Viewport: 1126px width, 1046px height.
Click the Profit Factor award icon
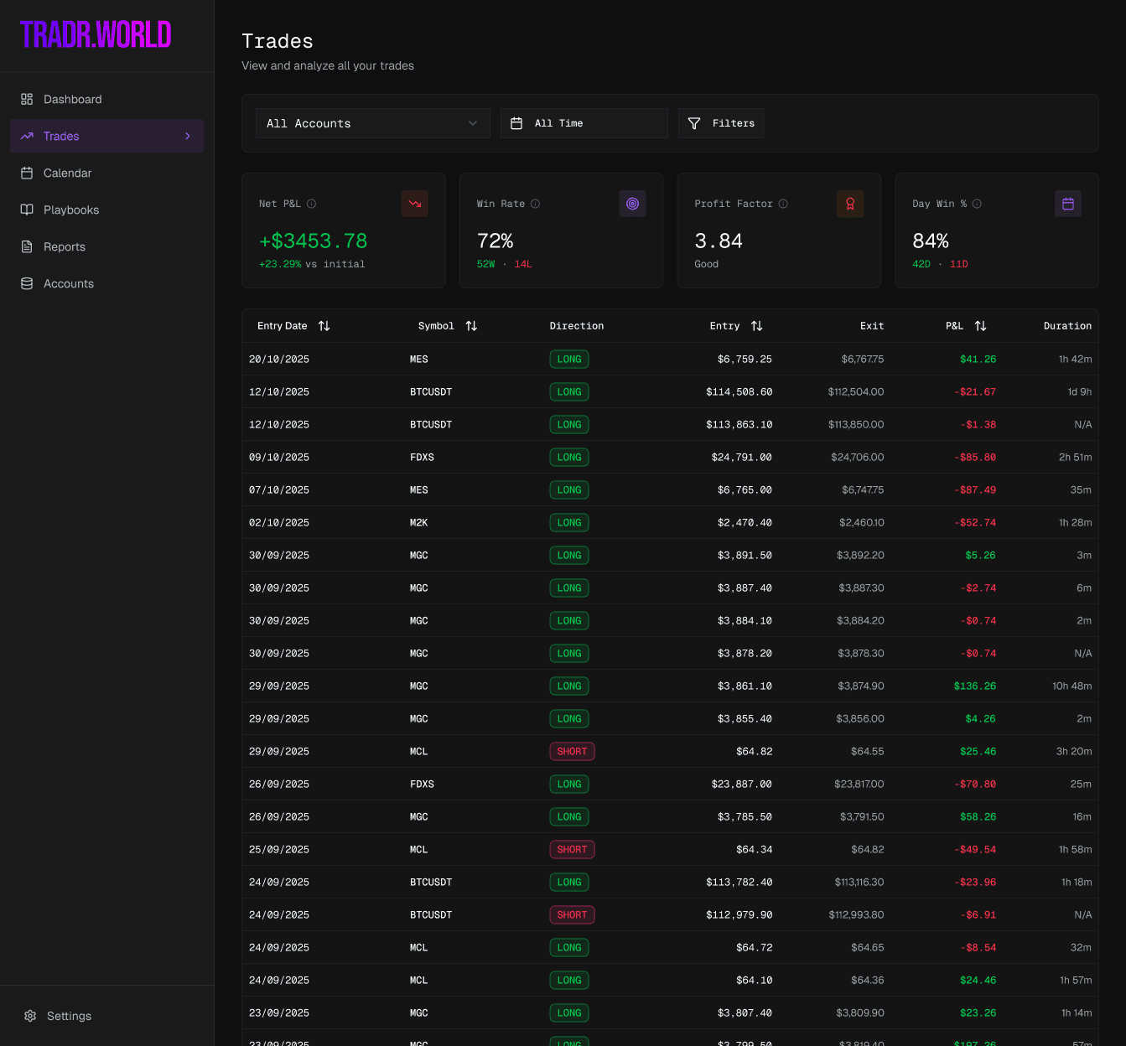[x=850, y=204]
